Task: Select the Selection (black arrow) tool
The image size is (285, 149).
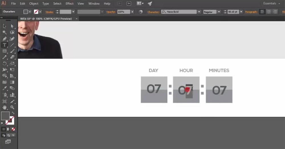Action: 5,26
